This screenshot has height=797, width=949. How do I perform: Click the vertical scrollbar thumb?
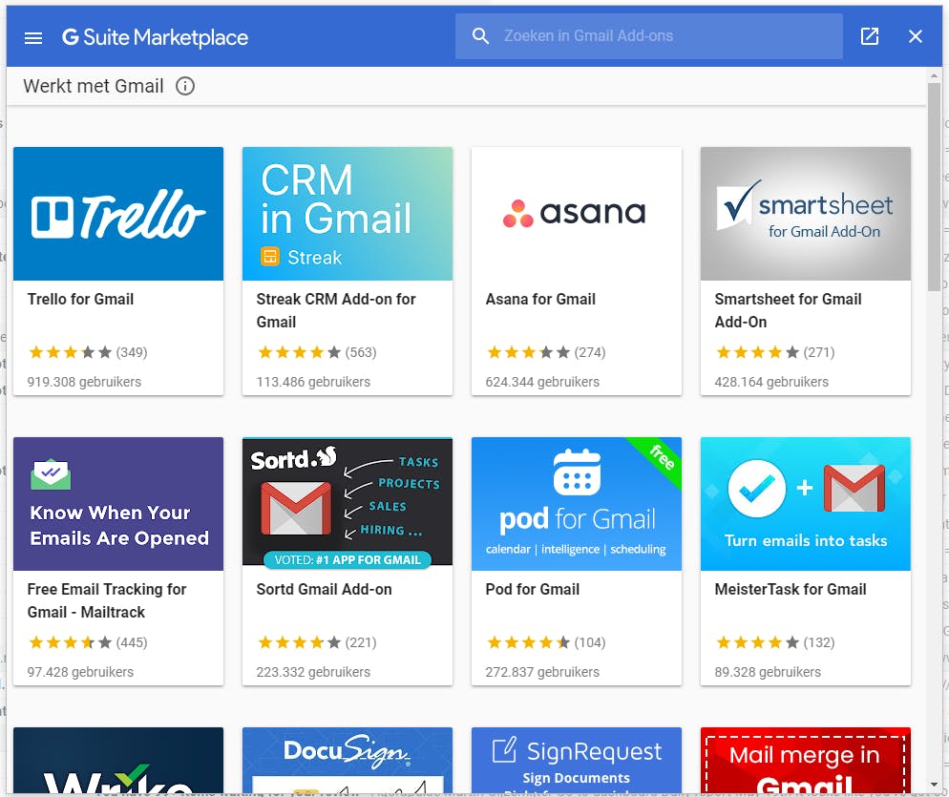click(934, 187)
